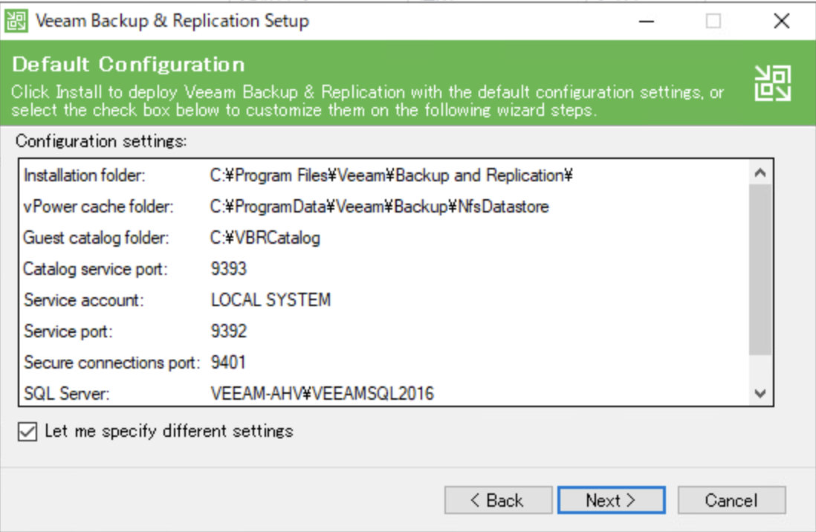Click the settings list scroll down arrow

tap(760, 394)
